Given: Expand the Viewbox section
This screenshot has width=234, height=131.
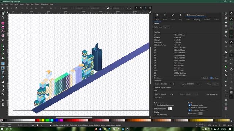Looking at the screenshot, I should point(159,98).
